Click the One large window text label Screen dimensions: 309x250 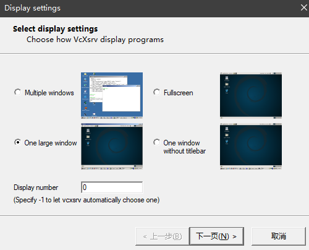51,143
